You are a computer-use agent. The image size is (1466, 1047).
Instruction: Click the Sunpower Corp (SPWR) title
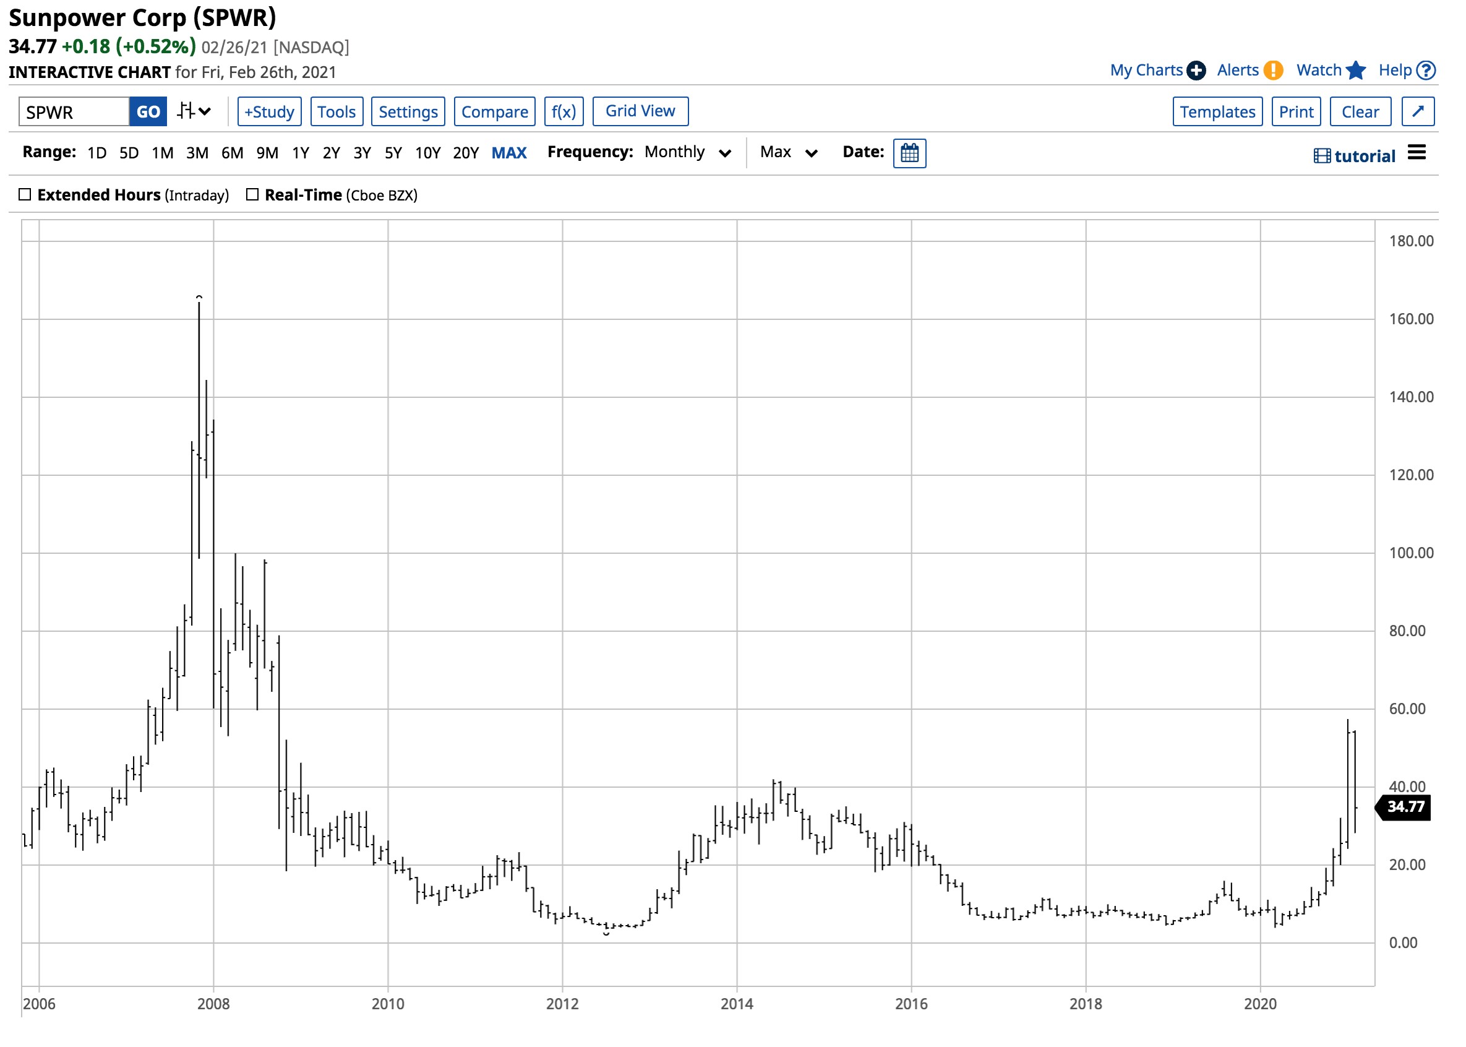click(142, 17)
